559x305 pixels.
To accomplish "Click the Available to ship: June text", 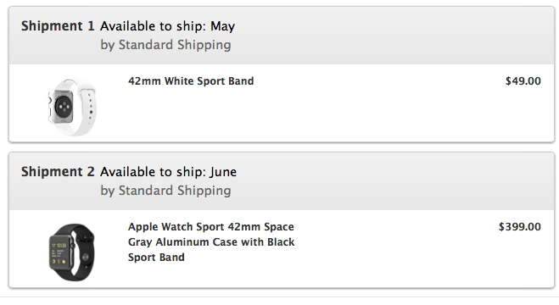I will click(168, 172).
